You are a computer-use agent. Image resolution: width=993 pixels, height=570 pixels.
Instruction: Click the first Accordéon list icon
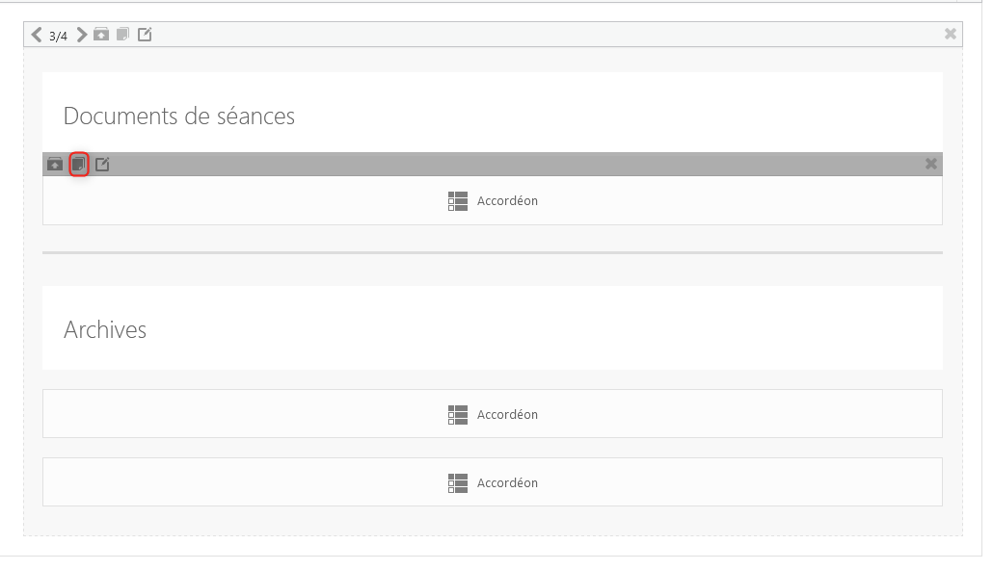click(458, 201)
